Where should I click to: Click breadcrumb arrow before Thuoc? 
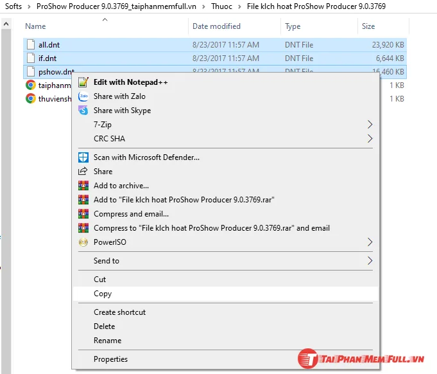click(x=203, y=6)
